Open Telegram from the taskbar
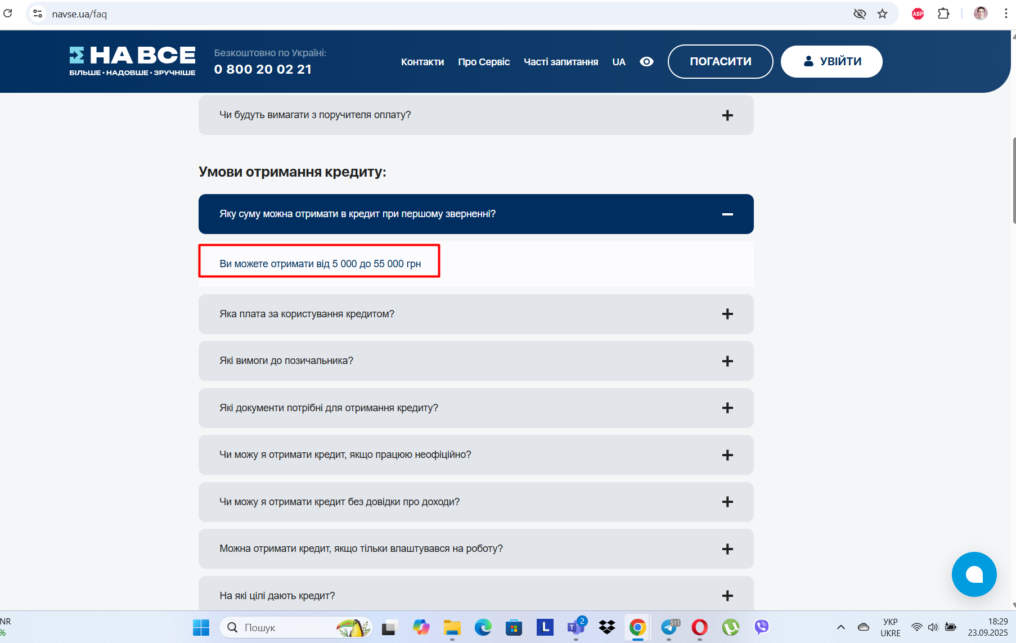This screenshot has width=1016, height=643. pos(669,627)
